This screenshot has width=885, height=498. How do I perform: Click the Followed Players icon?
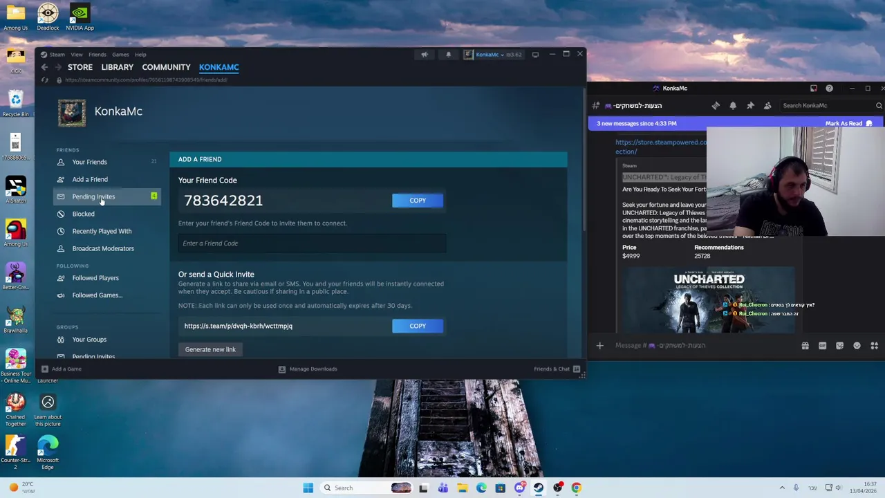coord(61,278)
